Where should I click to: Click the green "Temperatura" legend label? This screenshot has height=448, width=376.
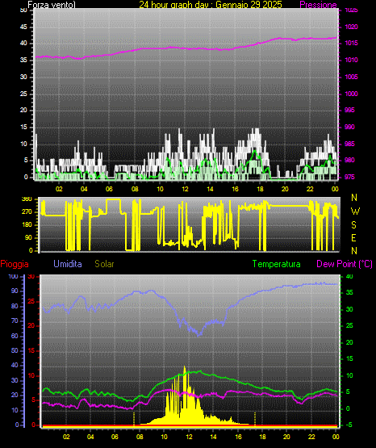(x=277, y=264)
